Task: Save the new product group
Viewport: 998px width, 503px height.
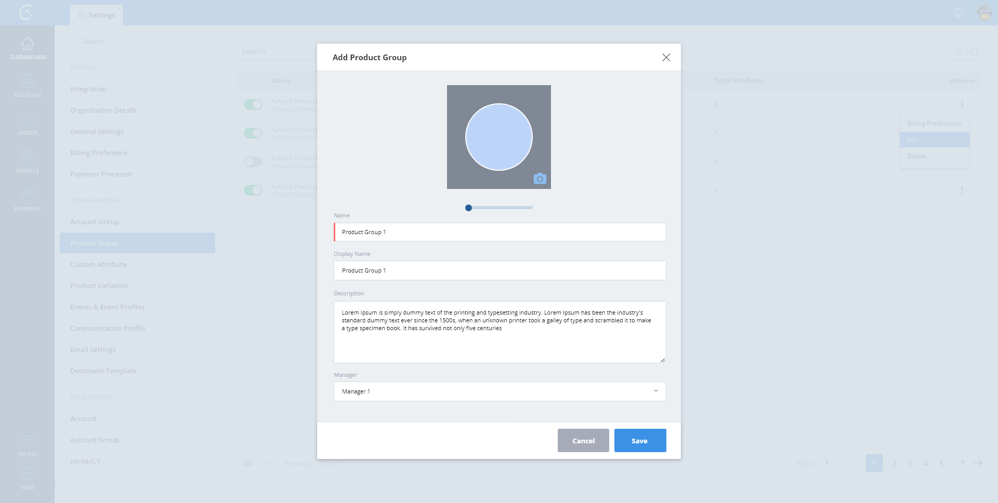Action: (640, 441)
